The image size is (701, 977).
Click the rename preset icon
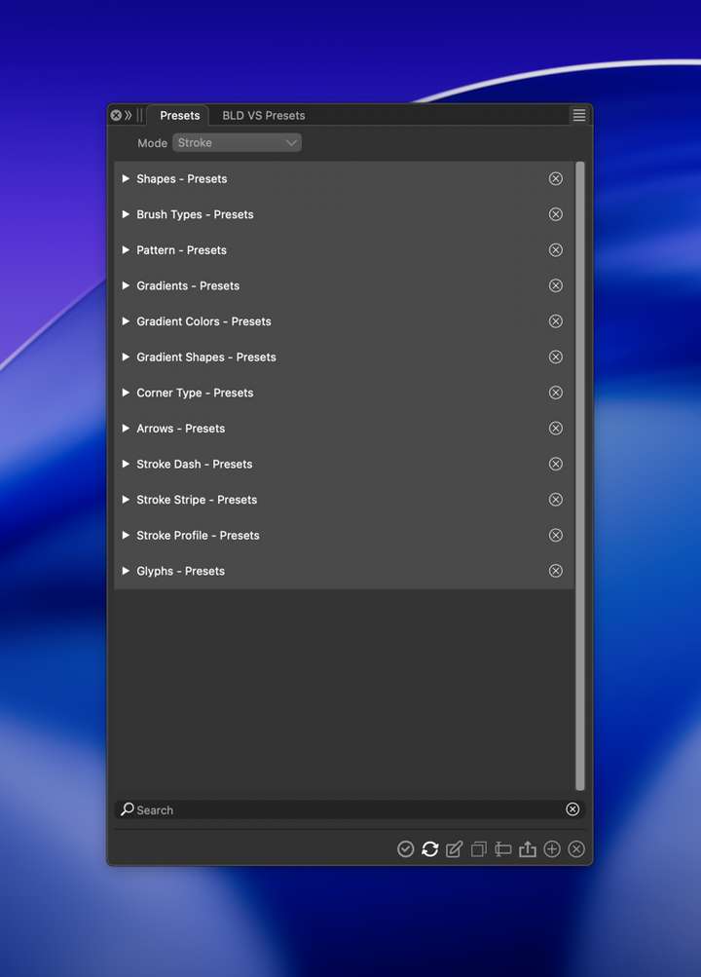point(503,849)
